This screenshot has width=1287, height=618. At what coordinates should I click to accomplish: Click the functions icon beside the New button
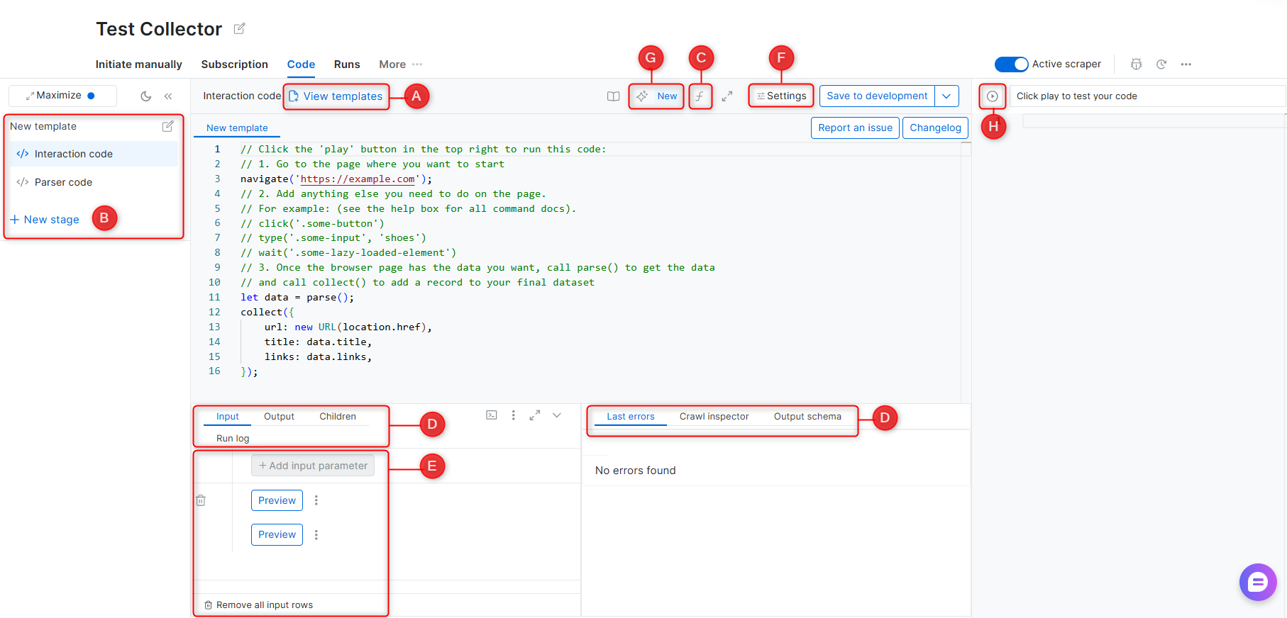click(x=700, y=96)
